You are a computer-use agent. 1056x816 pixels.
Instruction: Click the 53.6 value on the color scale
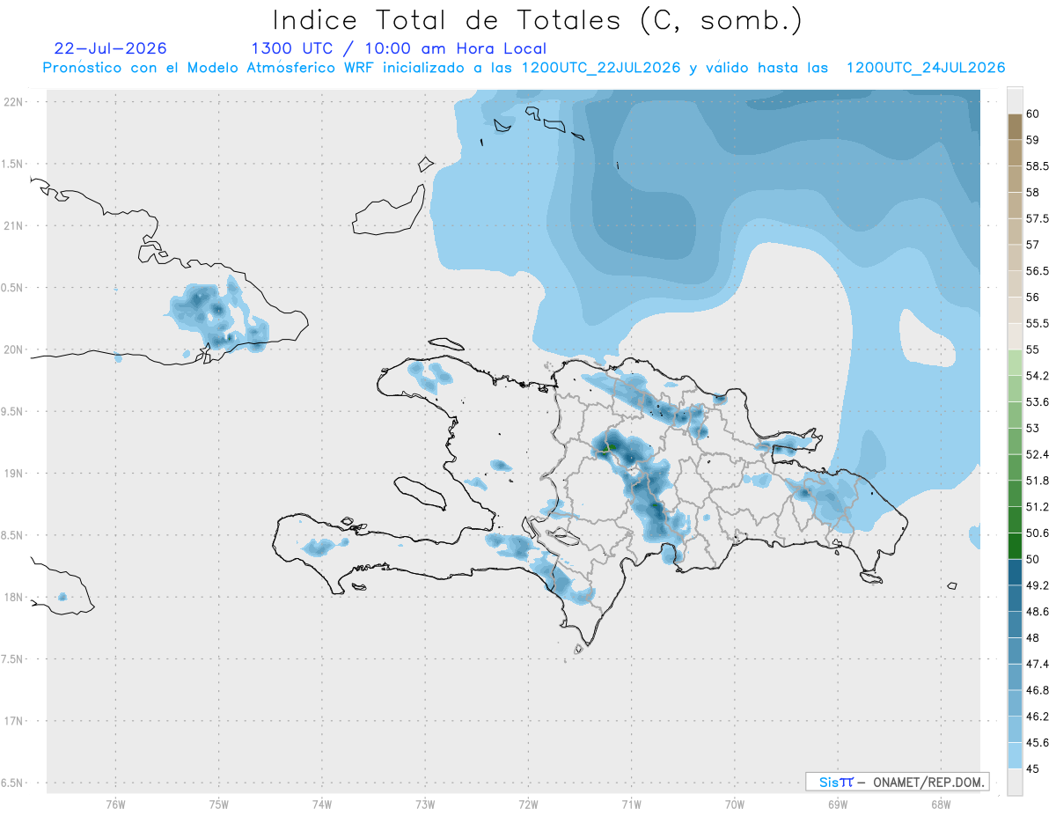click(1038, 401)
